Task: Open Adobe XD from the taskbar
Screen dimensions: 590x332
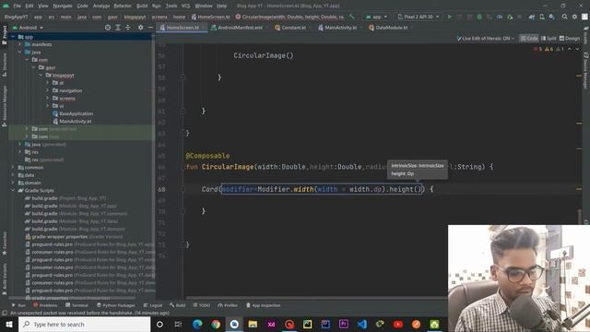Action: pos(271,324)
